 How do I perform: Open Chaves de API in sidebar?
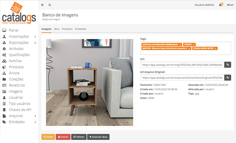[20, 110]
